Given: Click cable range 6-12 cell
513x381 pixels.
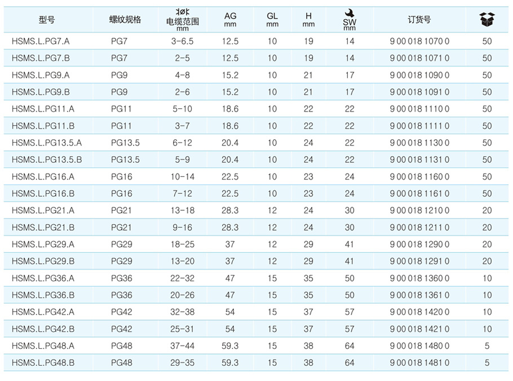Looking at the screenshot, I should pos(183,143).
